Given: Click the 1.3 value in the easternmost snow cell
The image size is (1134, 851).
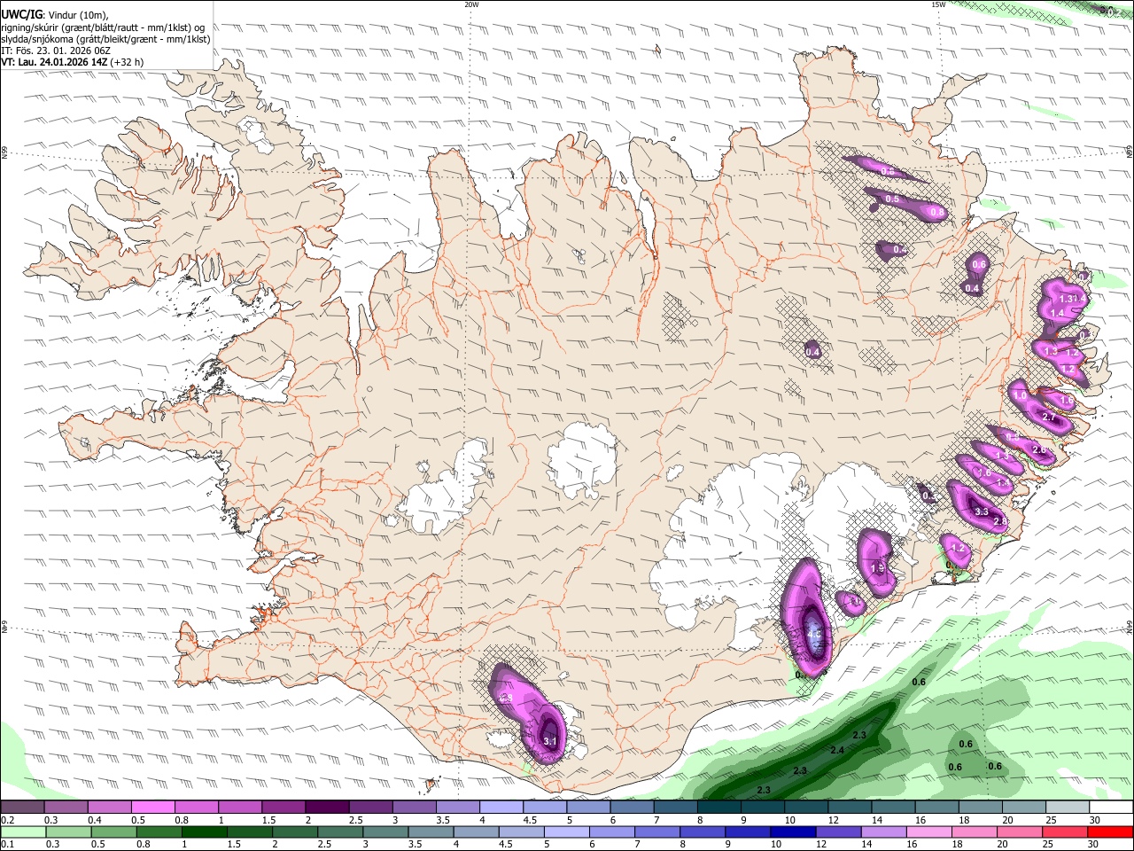Looking at the screenshot, I should click(1068, 300).
